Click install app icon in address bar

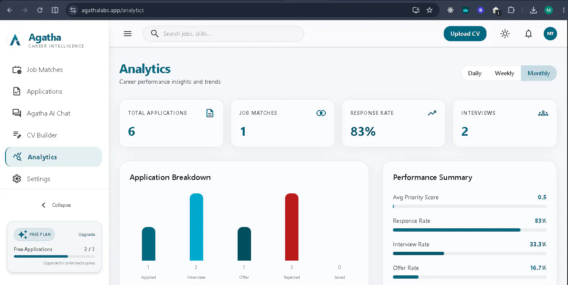416,10
